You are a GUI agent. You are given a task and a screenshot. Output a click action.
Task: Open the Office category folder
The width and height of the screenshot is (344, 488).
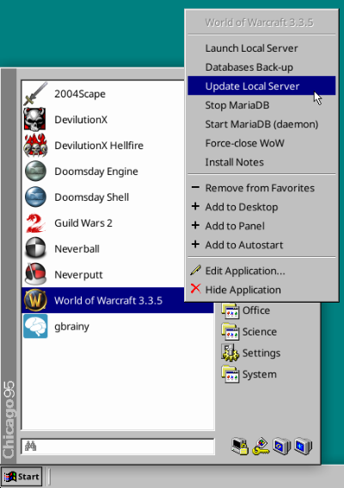coord(245,310)
